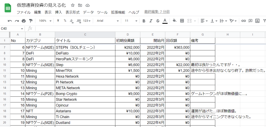Viewport: 266px width, 127px height.
Task: Insert a comment
Action: tap(250, 21)
